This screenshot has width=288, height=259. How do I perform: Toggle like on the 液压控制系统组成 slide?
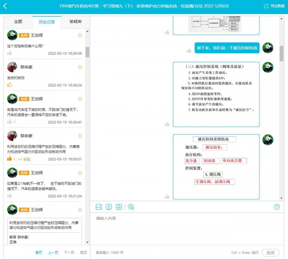[167, 197]
